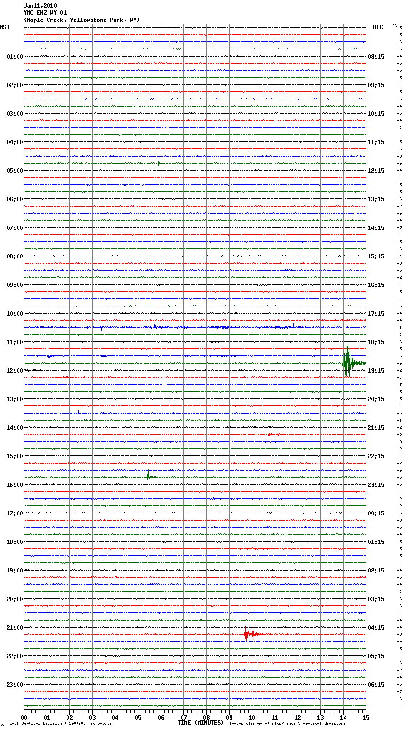Screen dimensions: 404x730
Task: Select the 19:00 MST row label
Action: click(15, 571)
